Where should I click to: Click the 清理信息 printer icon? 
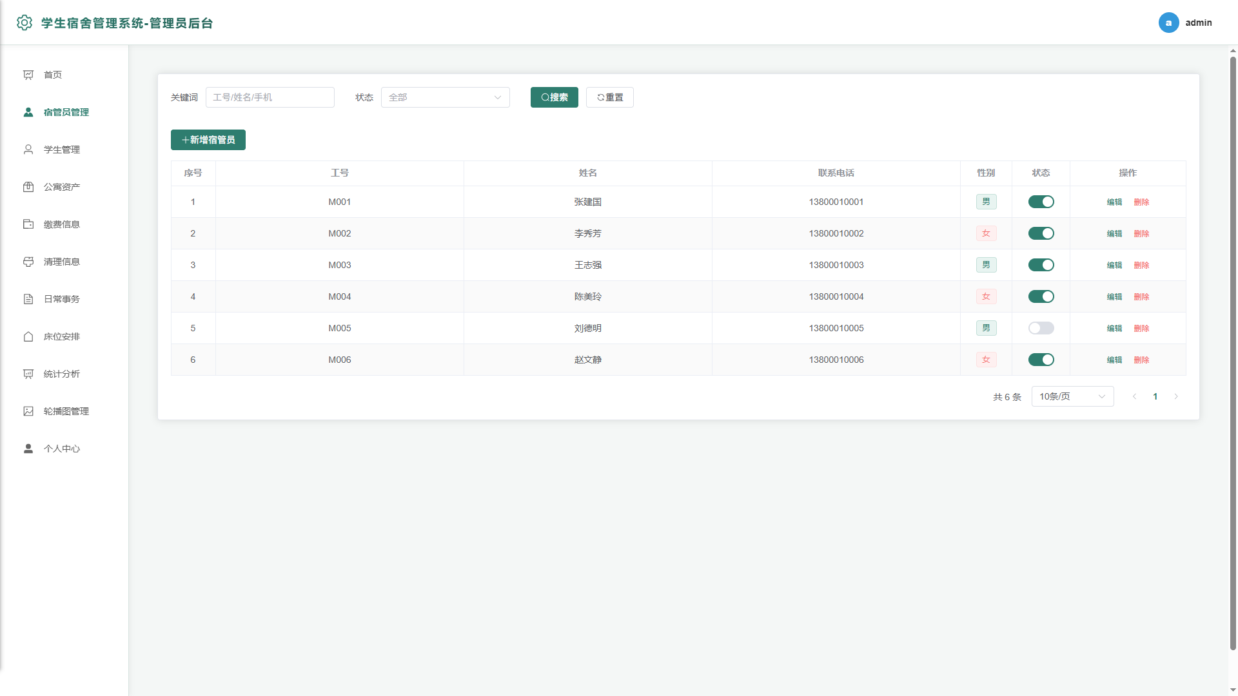click(28, 262)
